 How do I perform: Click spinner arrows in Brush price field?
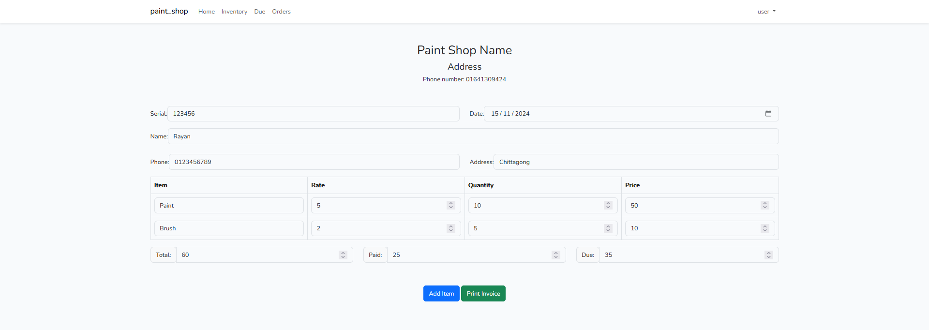764,228
